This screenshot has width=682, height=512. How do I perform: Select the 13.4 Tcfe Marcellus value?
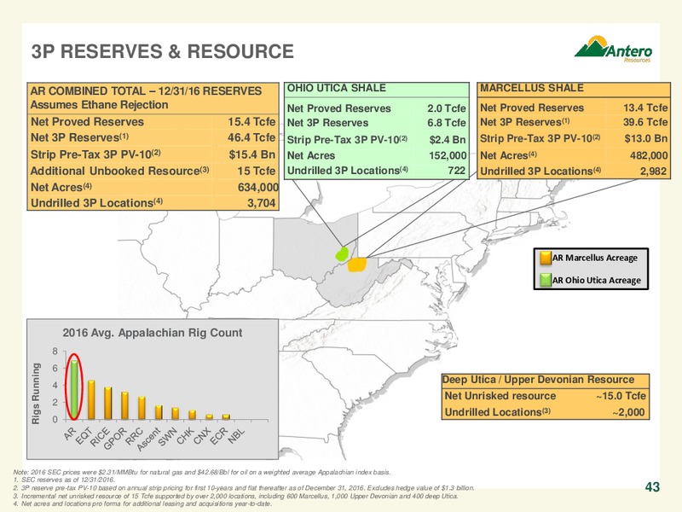point(645,108)
